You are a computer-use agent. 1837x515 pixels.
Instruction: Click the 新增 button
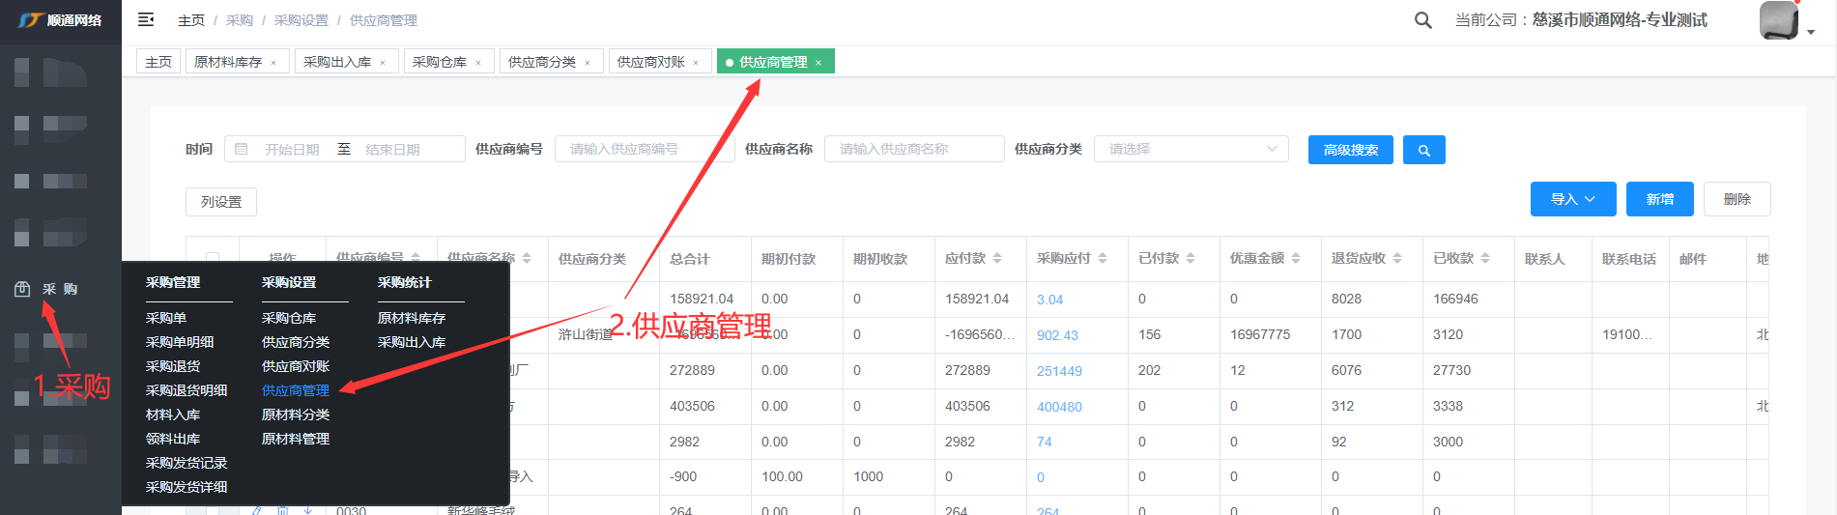[1659, 199]
